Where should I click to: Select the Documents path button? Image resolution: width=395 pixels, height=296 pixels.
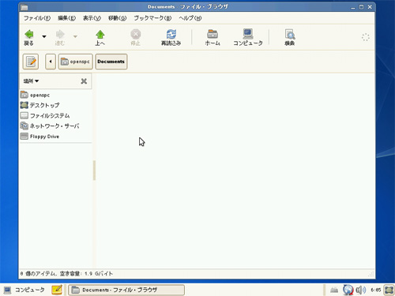point(111,62)
